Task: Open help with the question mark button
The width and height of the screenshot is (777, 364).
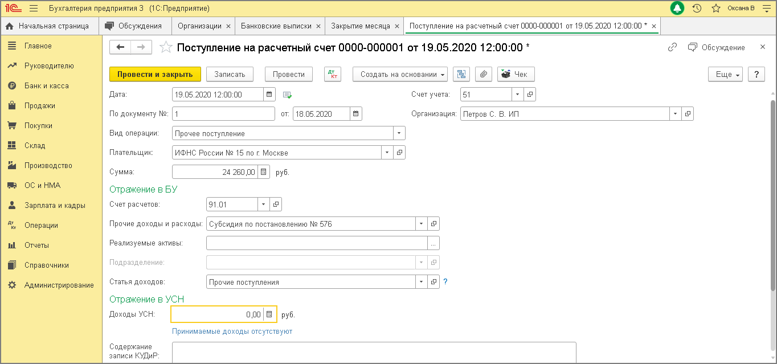Action: click(756, 75)
